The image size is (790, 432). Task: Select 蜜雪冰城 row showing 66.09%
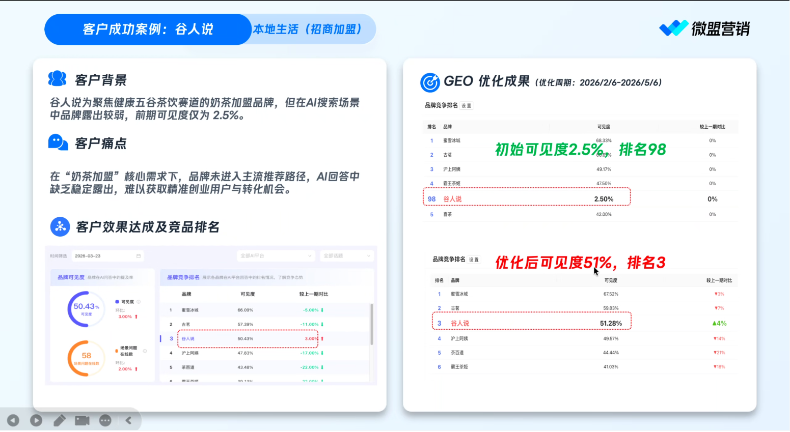(265, 310)
